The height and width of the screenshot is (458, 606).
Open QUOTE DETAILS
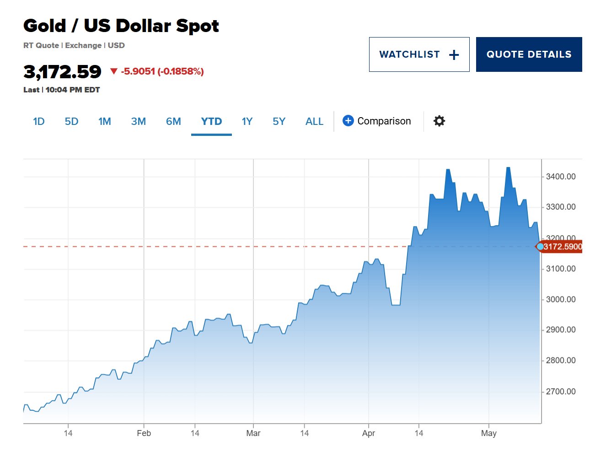(529, 54)
